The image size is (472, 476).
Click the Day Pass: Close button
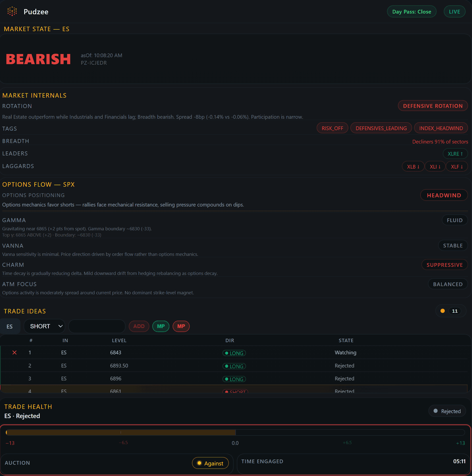pyautogui.click(x=412, y=11)
